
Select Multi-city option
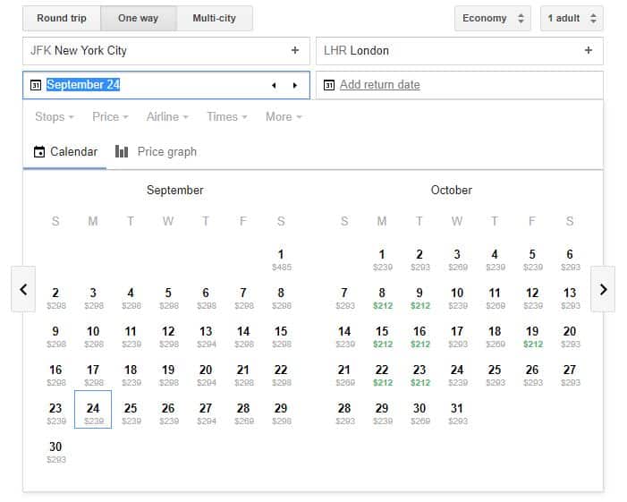pos(215,18)
